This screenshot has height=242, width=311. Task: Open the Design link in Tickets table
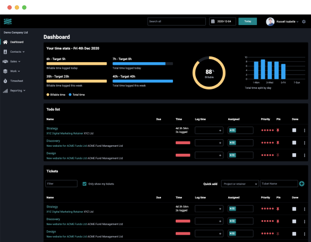tap(51, 232)
